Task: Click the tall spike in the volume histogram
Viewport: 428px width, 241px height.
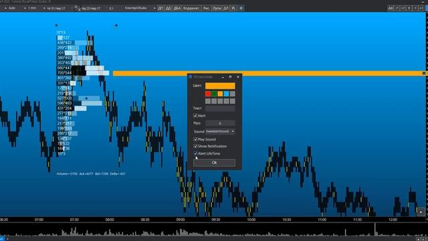Action: (374, 229)
